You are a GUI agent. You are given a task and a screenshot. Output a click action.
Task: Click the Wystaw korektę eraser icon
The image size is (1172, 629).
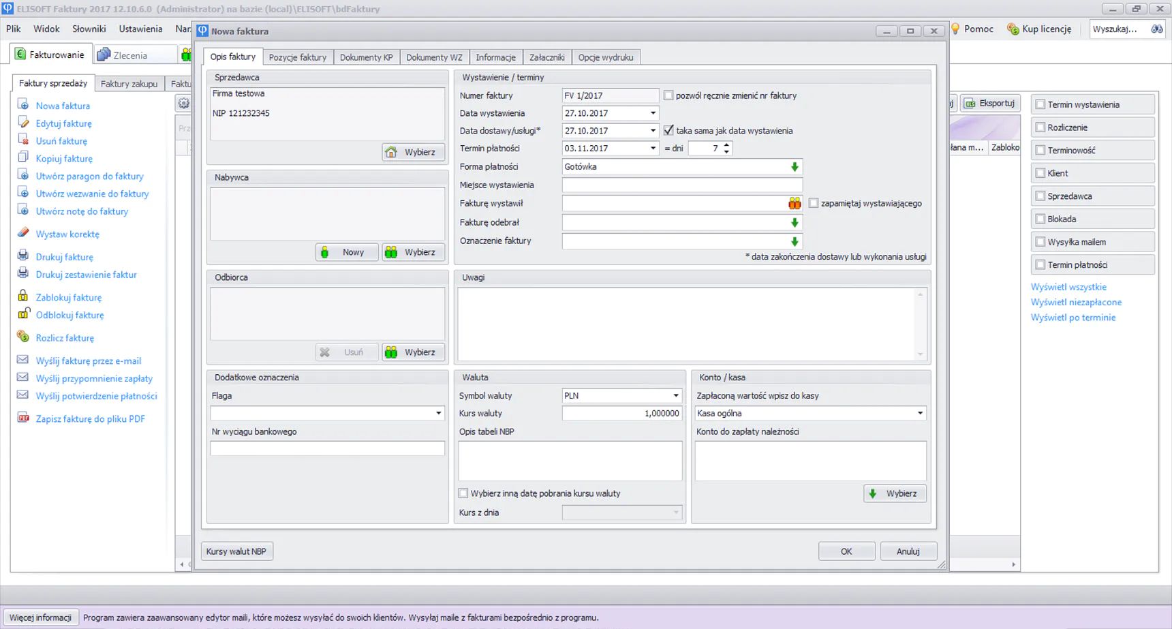23,233
